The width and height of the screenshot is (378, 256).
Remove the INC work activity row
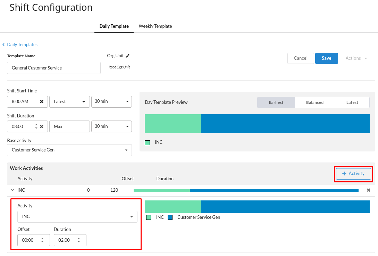point(369,190)
